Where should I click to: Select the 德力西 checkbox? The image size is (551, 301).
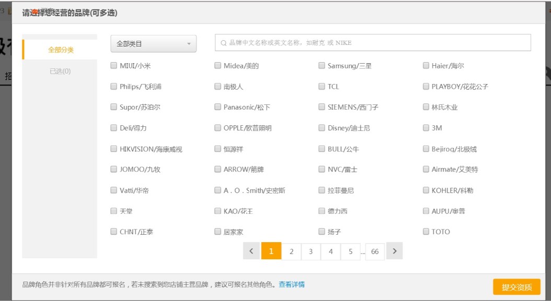(x=322, y=211)
